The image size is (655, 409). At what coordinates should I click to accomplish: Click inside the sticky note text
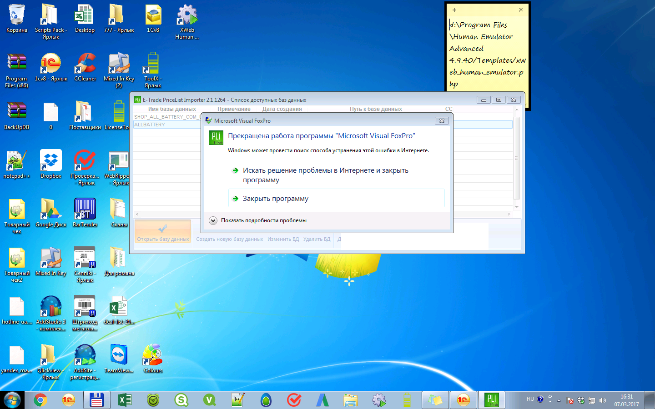[487, 54]
